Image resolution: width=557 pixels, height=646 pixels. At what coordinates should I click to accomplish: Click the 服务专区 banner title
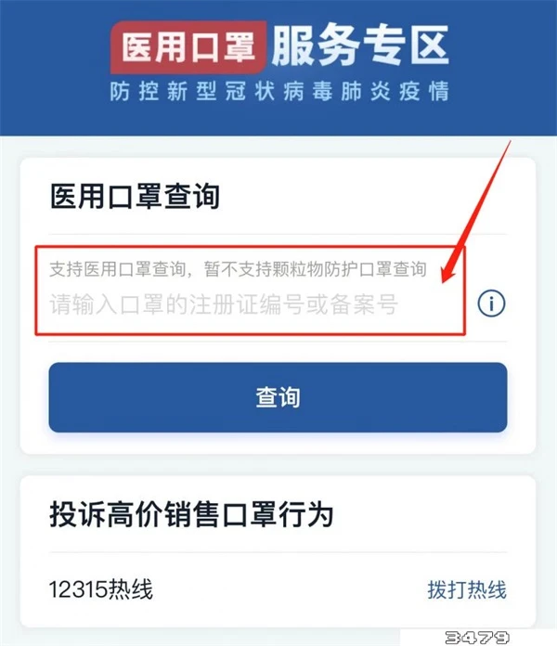pos(360,45)
